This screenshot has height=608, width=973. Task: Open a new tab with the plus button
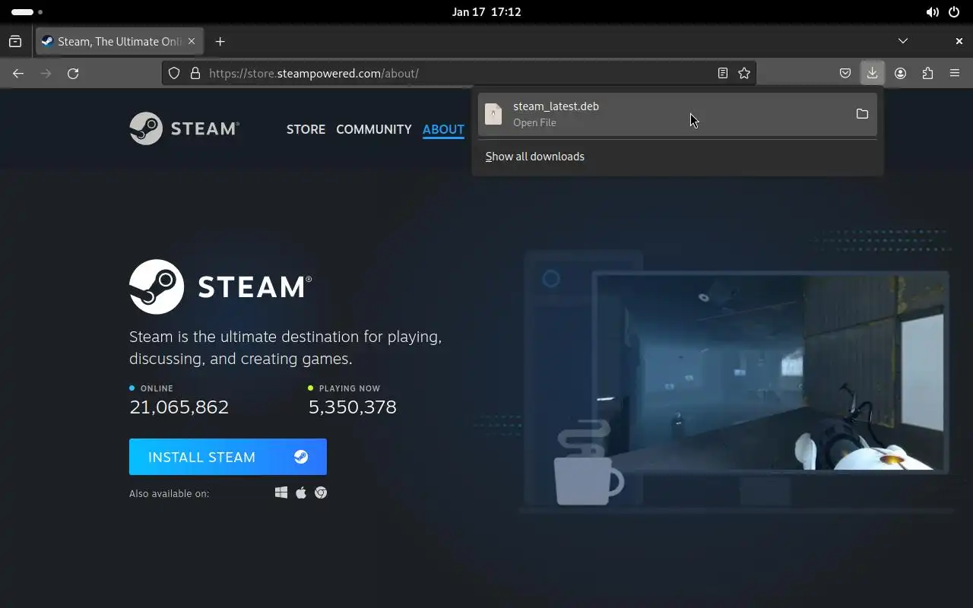(220, 41)
